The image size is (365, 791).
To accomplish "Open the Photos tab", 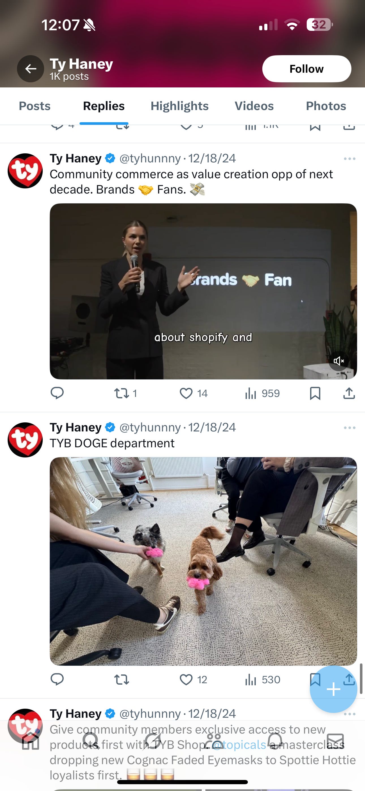I will [326, 106].
